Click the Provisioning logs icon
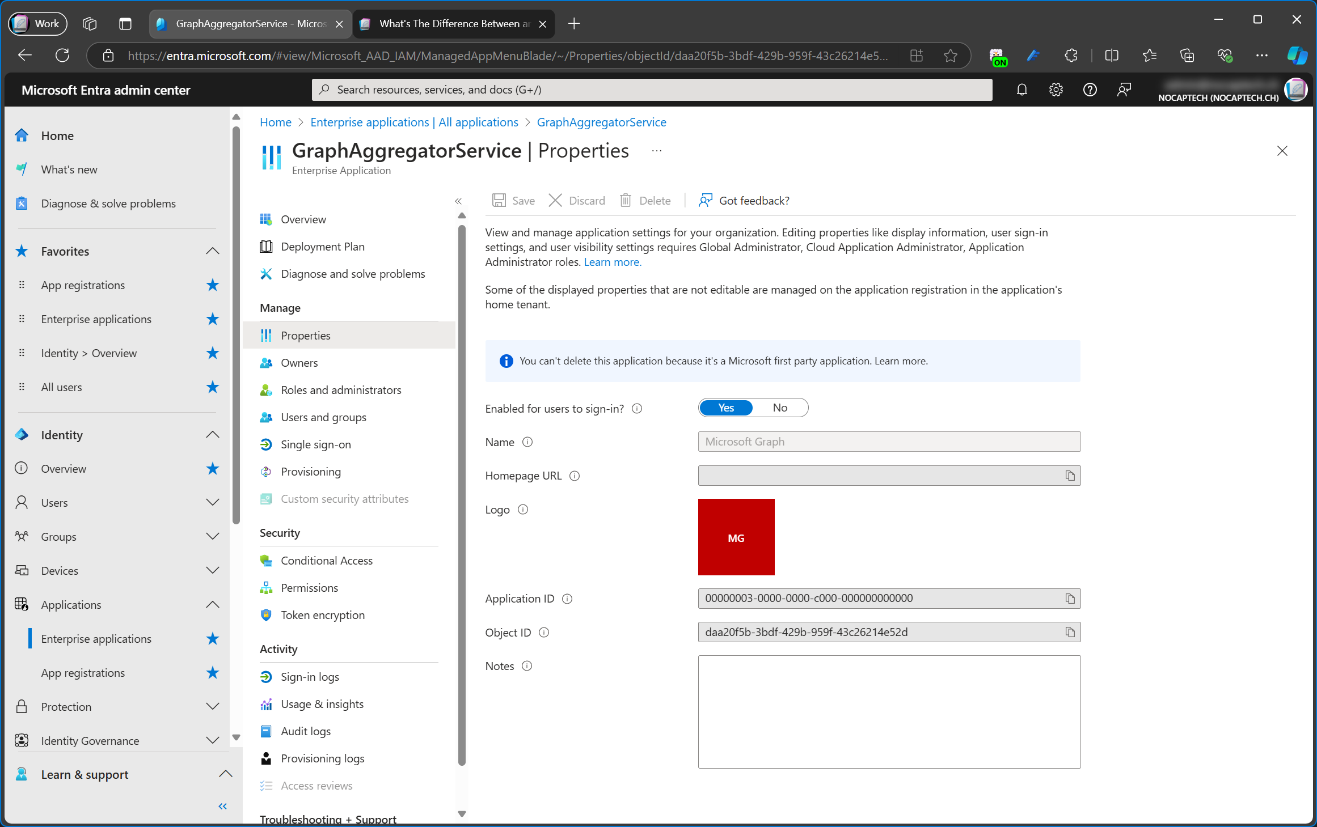 point(267,757)
